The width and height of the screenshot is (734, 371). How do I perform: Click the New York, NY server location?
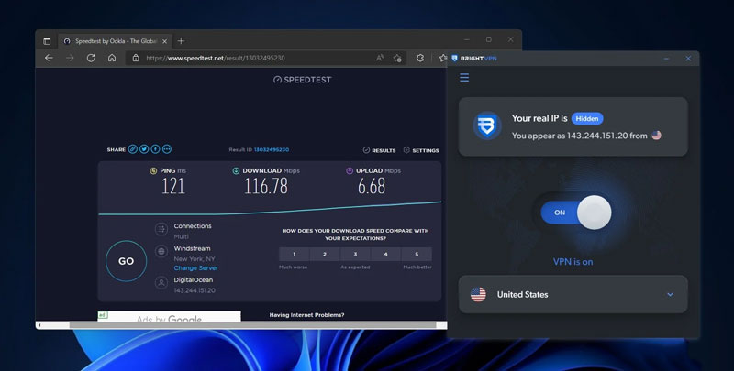pyautogui.click(x=195, y=259)
